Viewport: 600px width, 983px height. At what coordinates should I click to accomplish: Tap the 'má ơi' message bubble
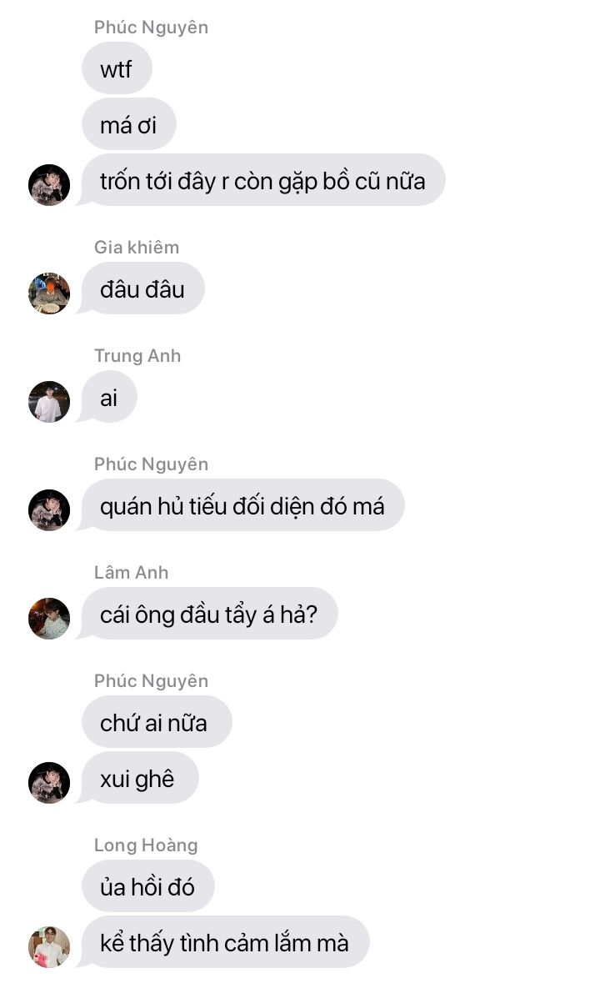(128, 124)
